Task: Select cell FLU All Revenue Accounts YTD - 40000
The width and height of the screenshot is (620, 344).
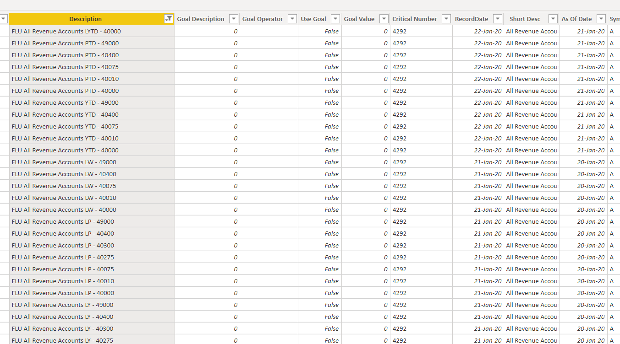Action: click(92, 150)
